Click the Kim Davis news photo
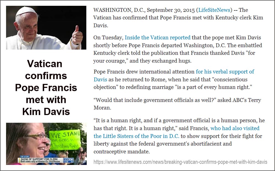The image size is (275, 171). tap(46, 144)
